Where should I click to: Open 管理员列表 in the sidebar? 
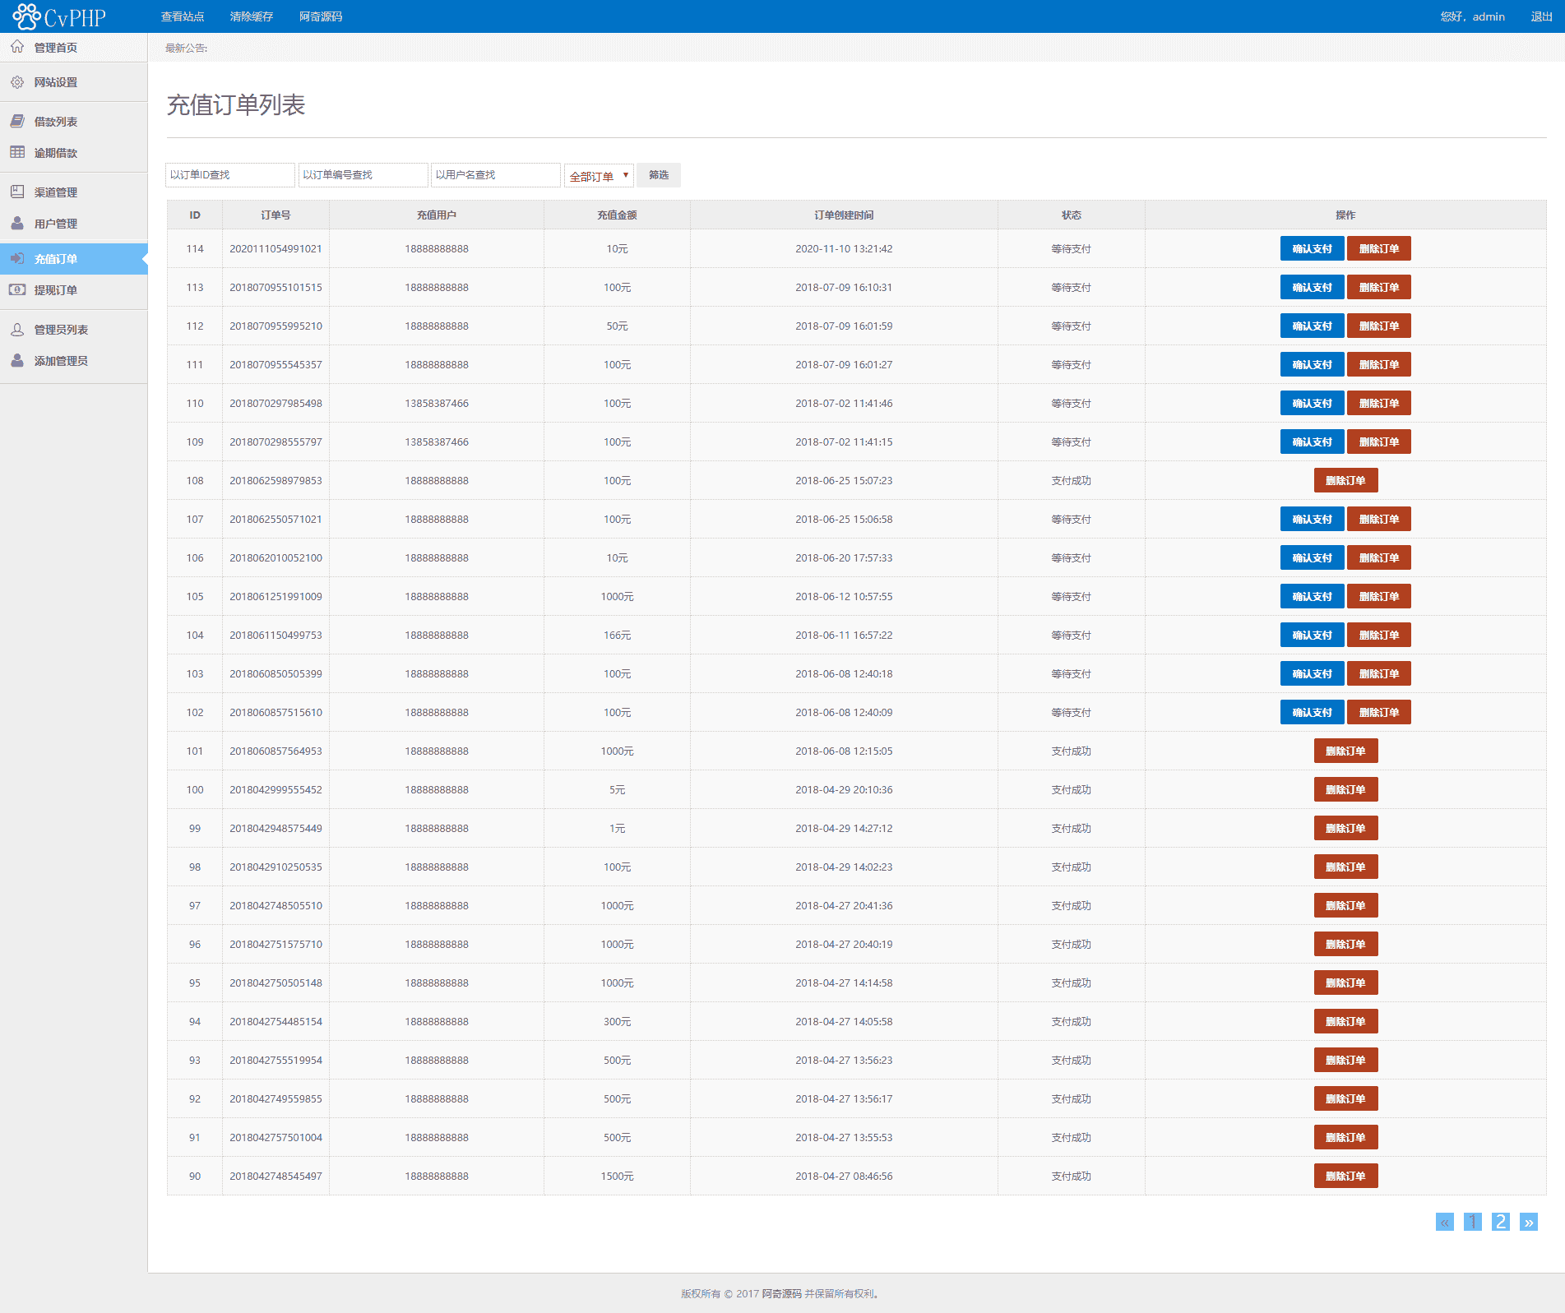tap(61, 330)
